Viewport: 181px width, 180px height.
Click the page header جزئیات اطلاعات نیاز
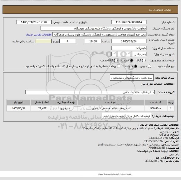pos(160,10)
